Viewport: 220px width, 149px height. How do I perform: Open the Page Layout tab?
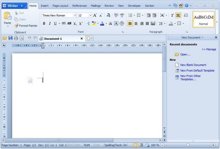(x=60, y=6)
